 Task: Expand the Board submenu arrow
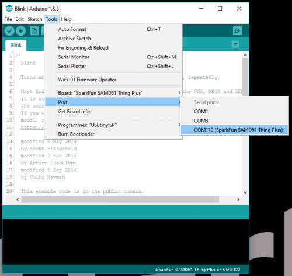(x=179, y=93)
